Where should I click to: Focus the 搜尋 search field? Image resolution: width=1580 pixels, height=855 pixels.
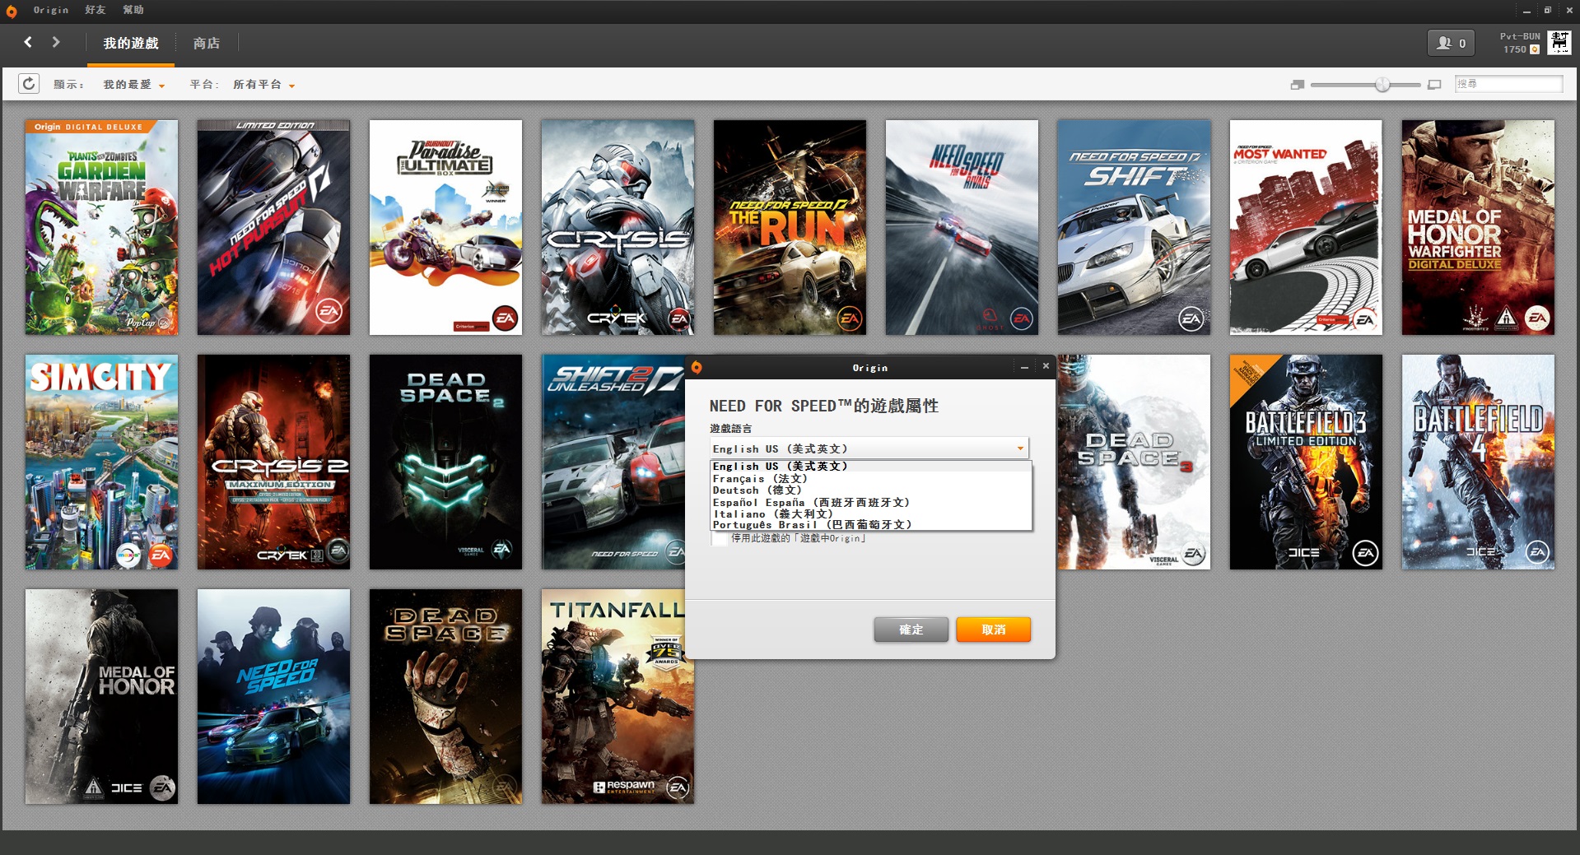[1508, 84]
